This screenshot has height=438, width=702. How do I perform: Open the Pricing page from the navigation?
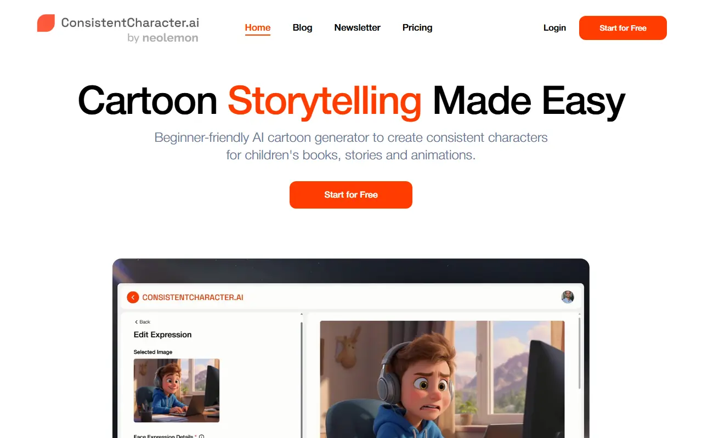click(x=417, y=27)
